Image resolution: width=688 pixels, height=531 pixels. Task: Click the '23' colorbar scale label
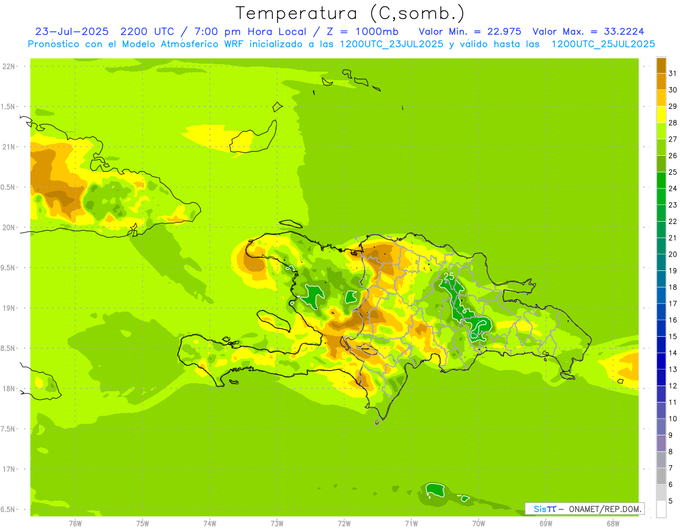(673, 205)
